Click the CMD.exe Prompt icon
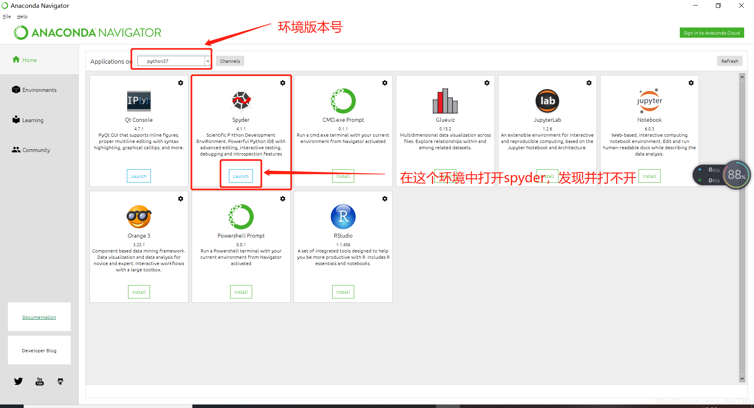 point(343,101)
